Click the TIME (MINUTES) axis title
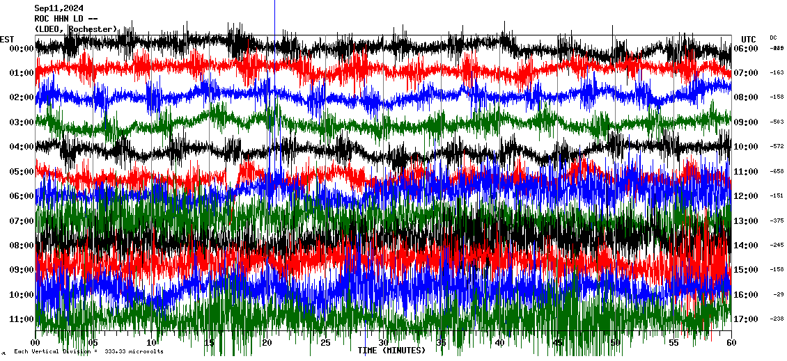787x361 pixels. coord(391,351)
